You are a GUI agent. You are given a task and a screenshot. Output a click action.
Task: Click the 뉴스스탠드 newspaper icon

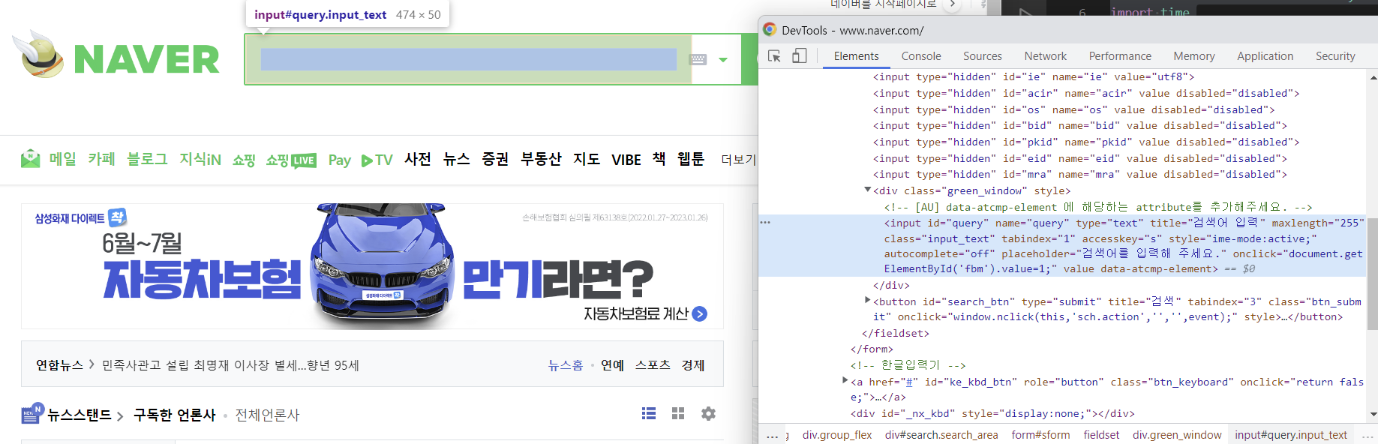(32, 413)
